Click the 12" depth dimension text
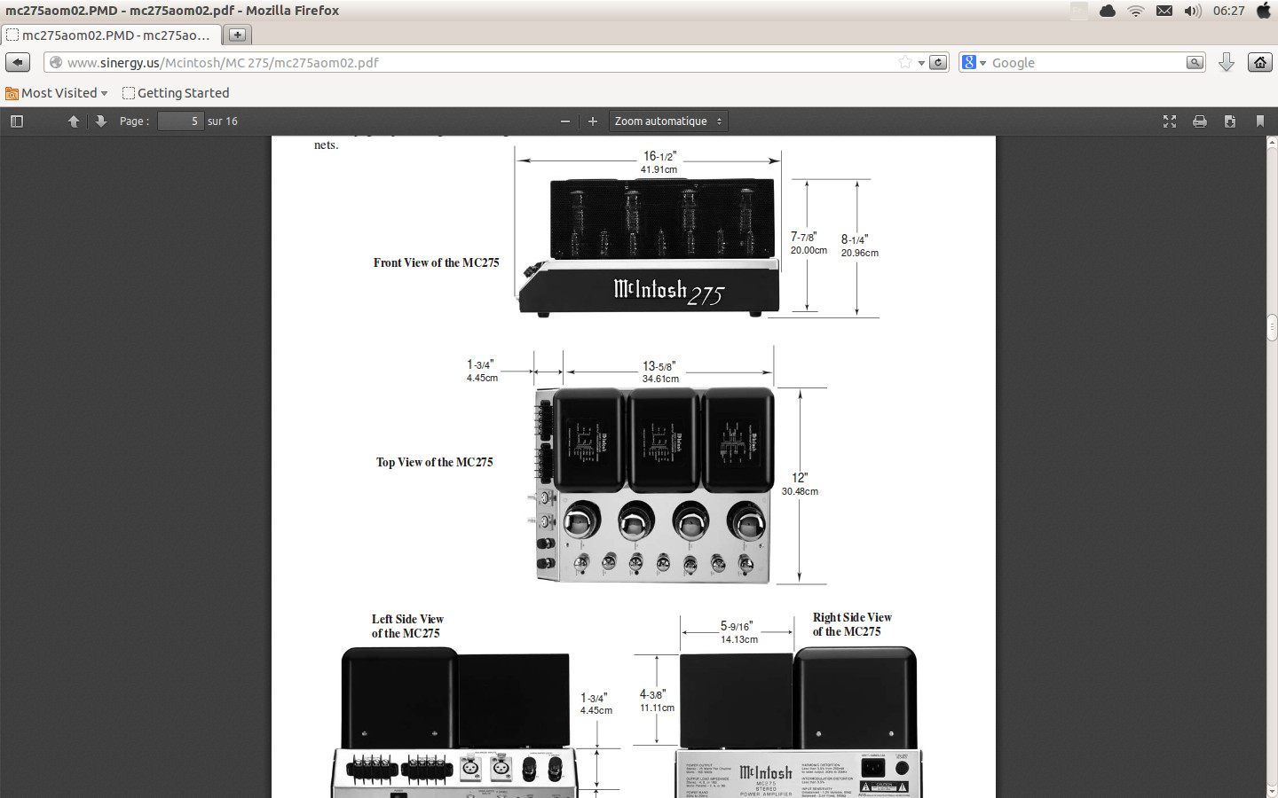 (x=800, y=478)
